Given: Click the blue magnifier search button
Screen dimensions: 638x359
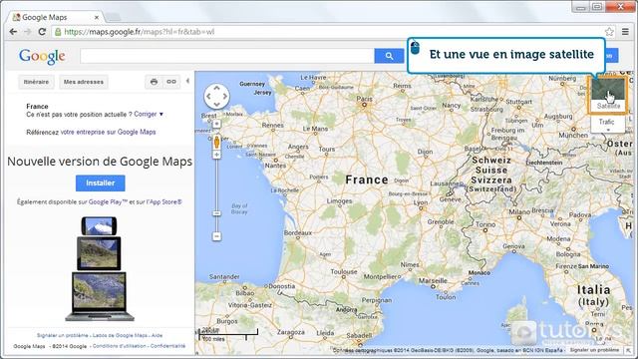Looking at the screenshot, I should tap(389, 56).
